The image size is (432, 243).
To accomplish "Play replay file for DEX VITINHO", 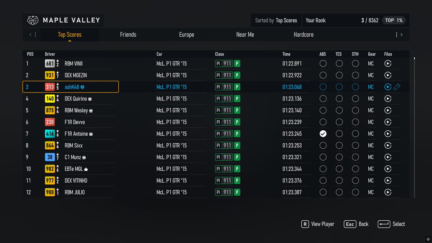I will pos(388,180).
